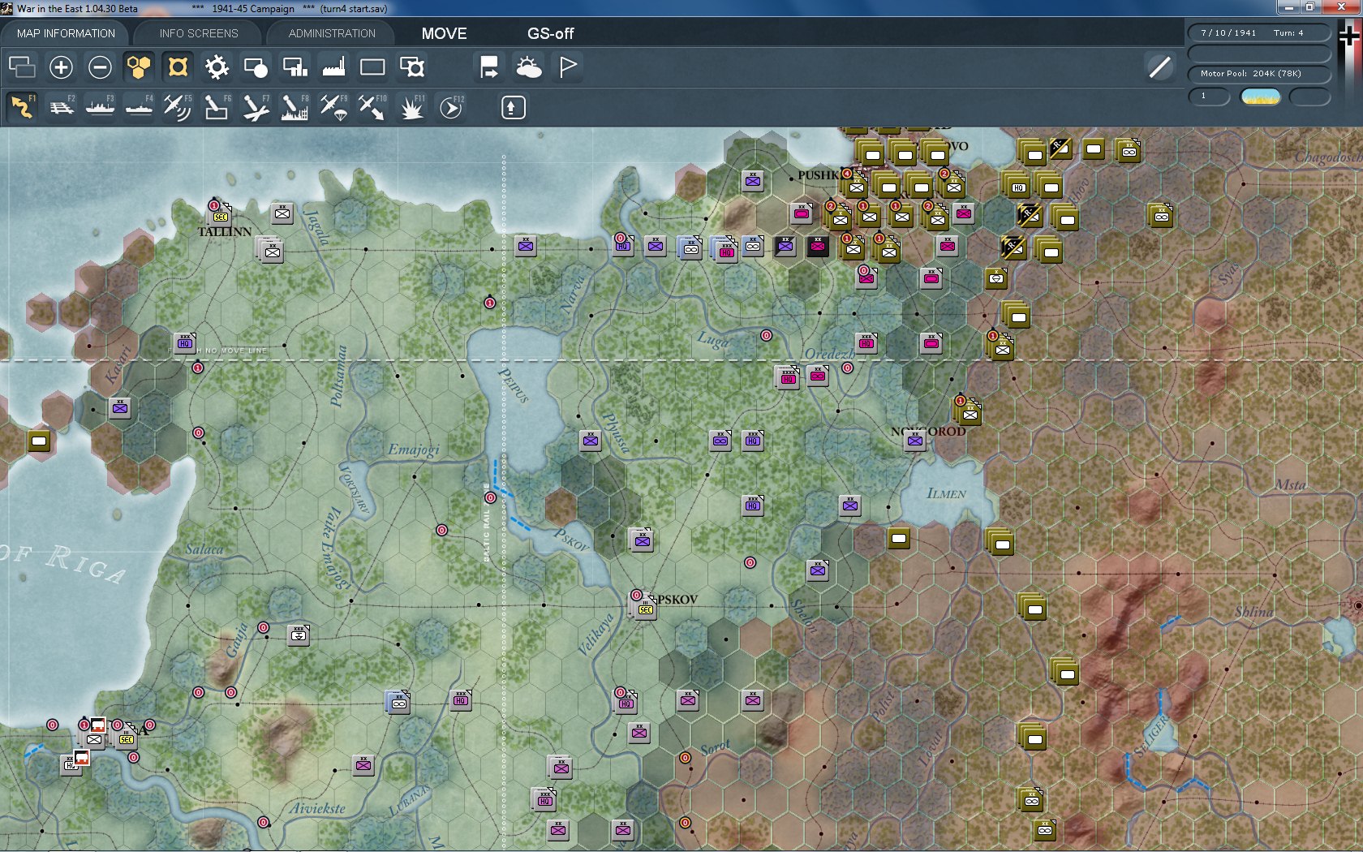Viewport: 1363px width, 852px height.
Task: Click the diagonal slash round button
Action: coord(1159,67)
